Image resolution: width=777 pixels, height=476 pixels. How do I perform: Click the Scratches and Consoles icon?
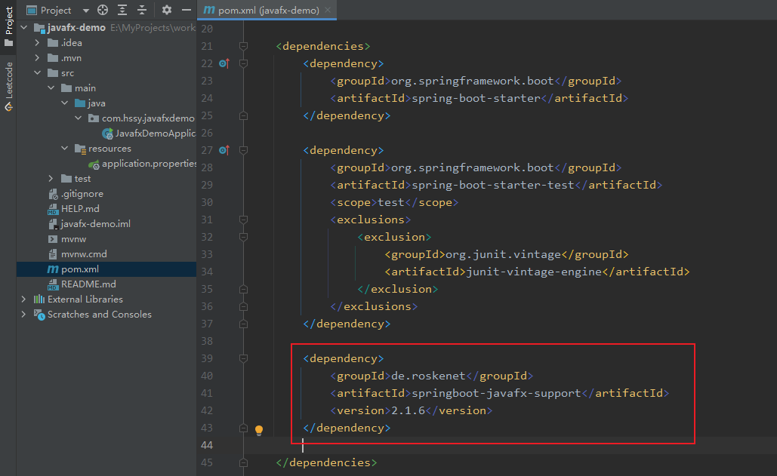click(x=39, y=315)
